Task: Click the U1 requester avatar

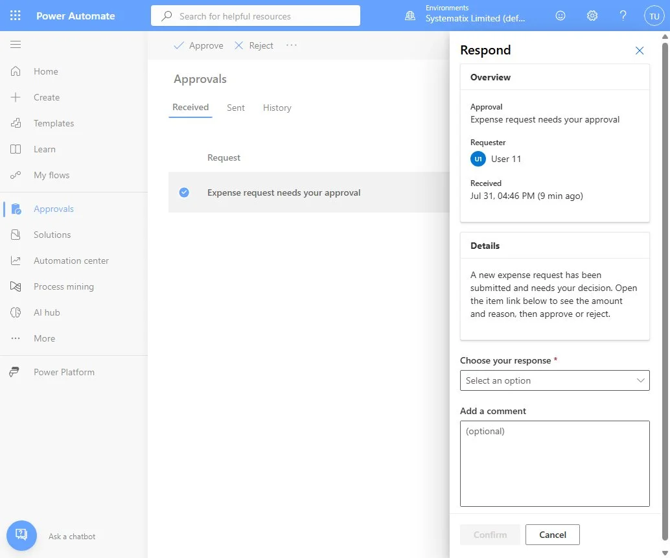Action: tap(478, 159)
